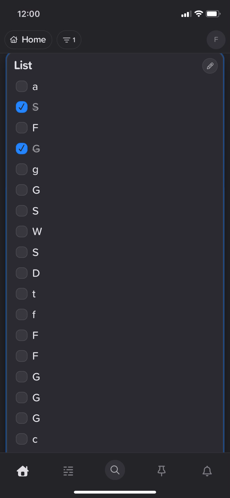Tap the battery icon in status bar
230x498 pixels.
point(213,14)
